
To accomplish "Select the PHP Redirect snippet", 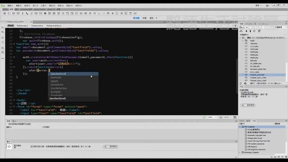I will [x=252, y=147].
